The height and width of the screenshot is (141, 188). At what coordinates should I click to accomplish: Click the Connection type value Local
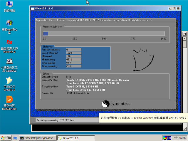[x=69, y=77]
